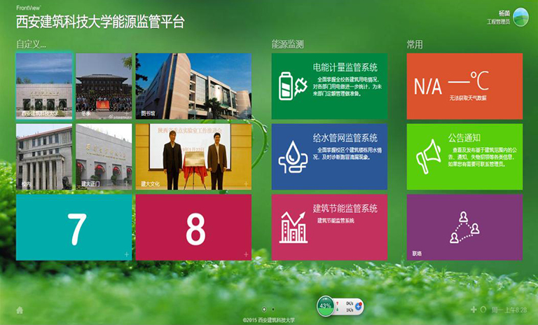Click the 自定义... group heading
The width and height of the screenshot is (538, 325).
point(32,44)
